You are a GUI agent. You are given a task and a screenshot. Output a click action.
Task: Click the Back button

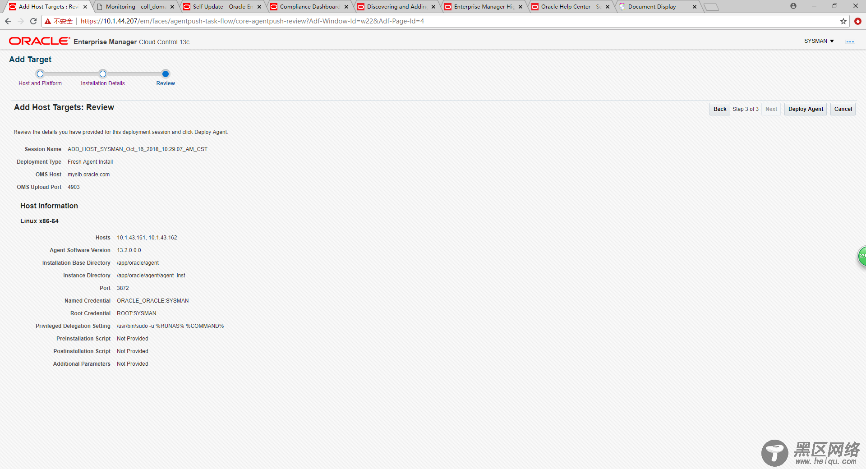[720, 109]
